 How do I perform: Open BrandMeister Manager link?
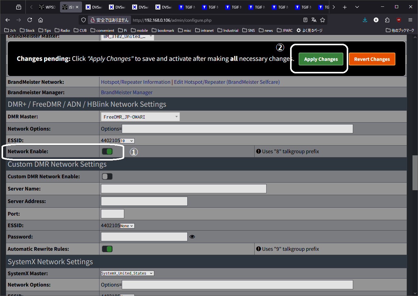(x=127, y=92)
